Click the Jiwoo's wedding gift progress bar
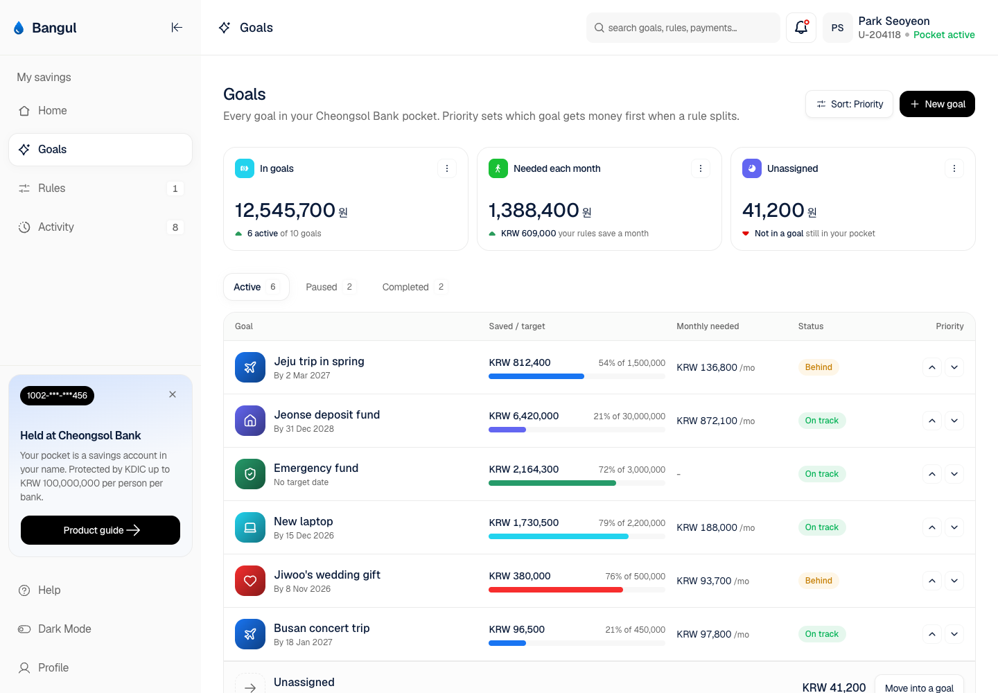The height and width of the screenshot is (693, 998). 577,590
